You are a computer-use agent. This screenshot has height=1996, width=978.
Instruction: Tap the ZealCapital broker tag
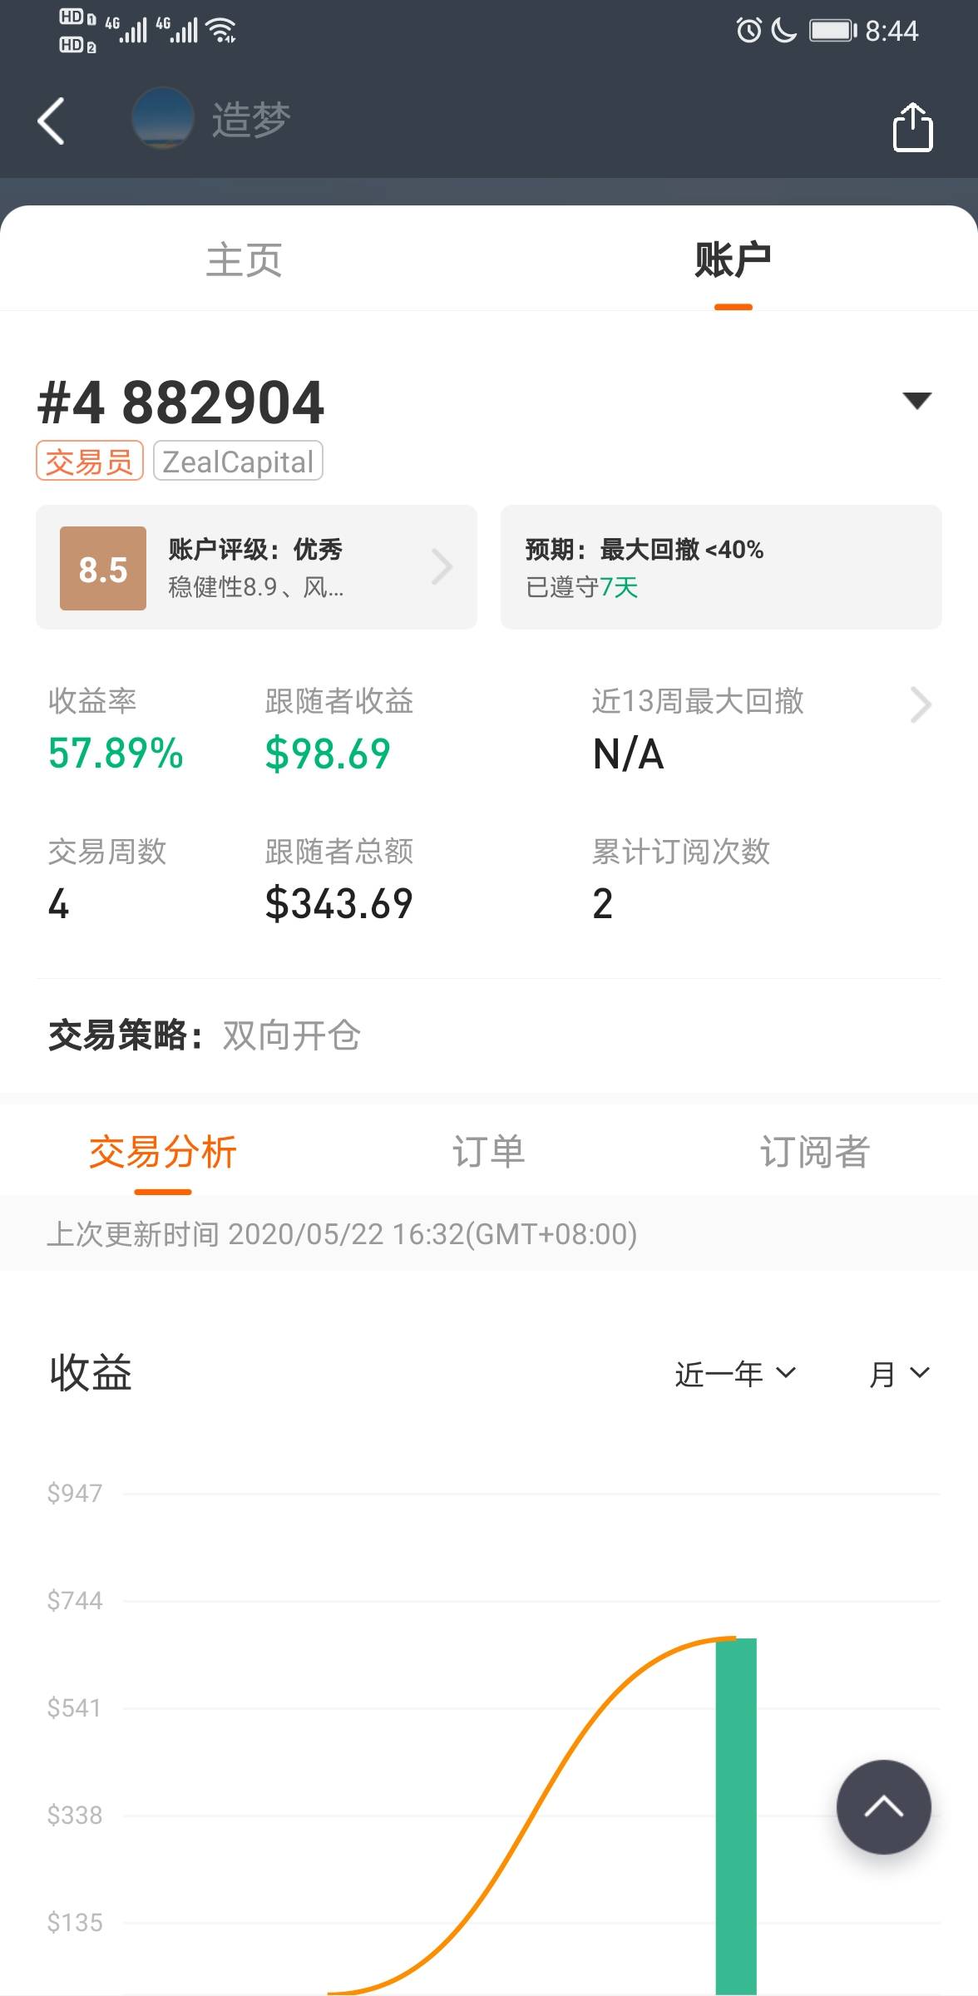point(238,461)
